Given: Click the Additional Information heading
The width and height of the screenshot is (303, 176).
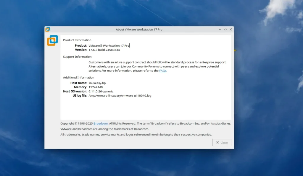Looking at the screenshot, I should coord(79,77).
